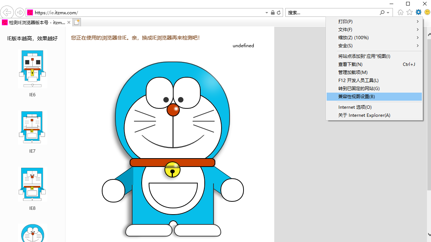Click the large Doraemon image

[172, 149]
